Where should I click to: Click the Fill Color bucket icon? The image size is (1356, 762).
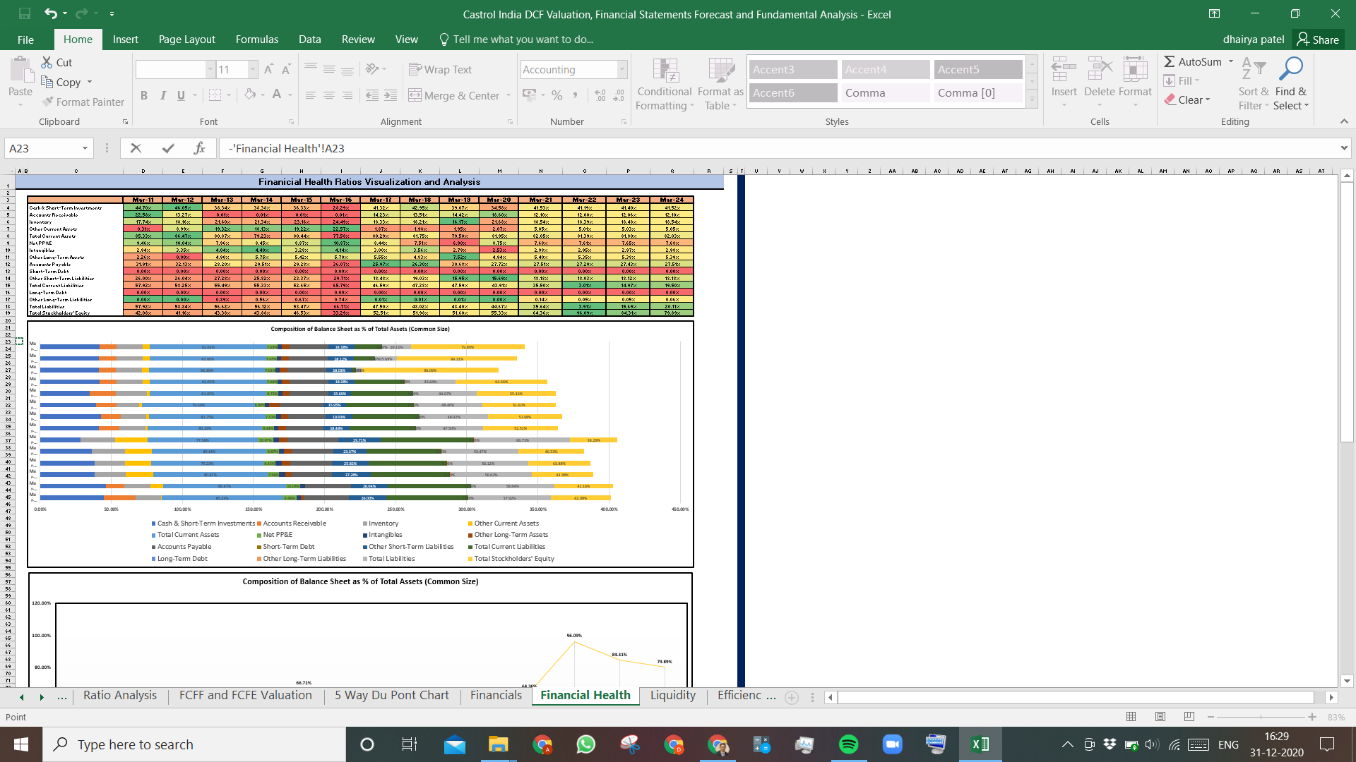pos(250,95)
